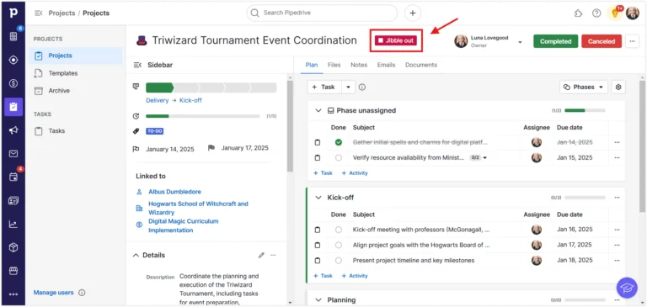Collapse the Kick-off phase section
Viewport: 647px width, 307px height.
[318, 198]
